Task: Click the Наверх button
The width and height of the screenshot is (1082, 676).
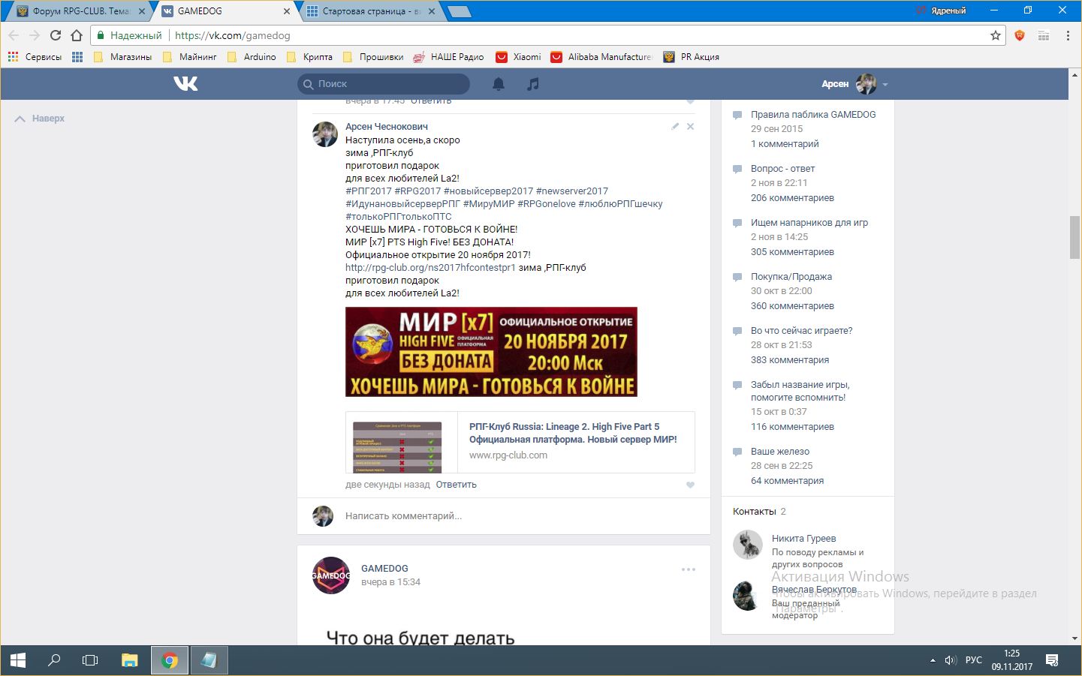Action: coord(40,119)
